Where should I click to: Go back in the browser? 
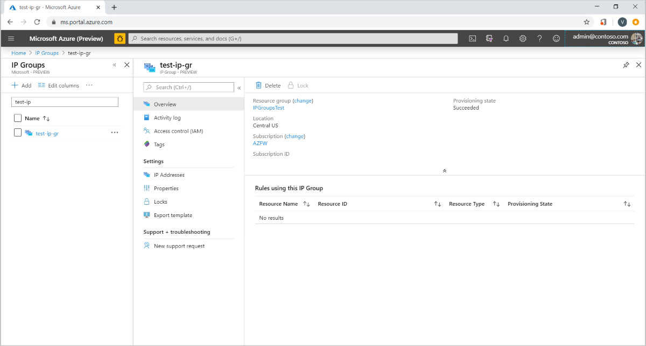tap(10, 22)
